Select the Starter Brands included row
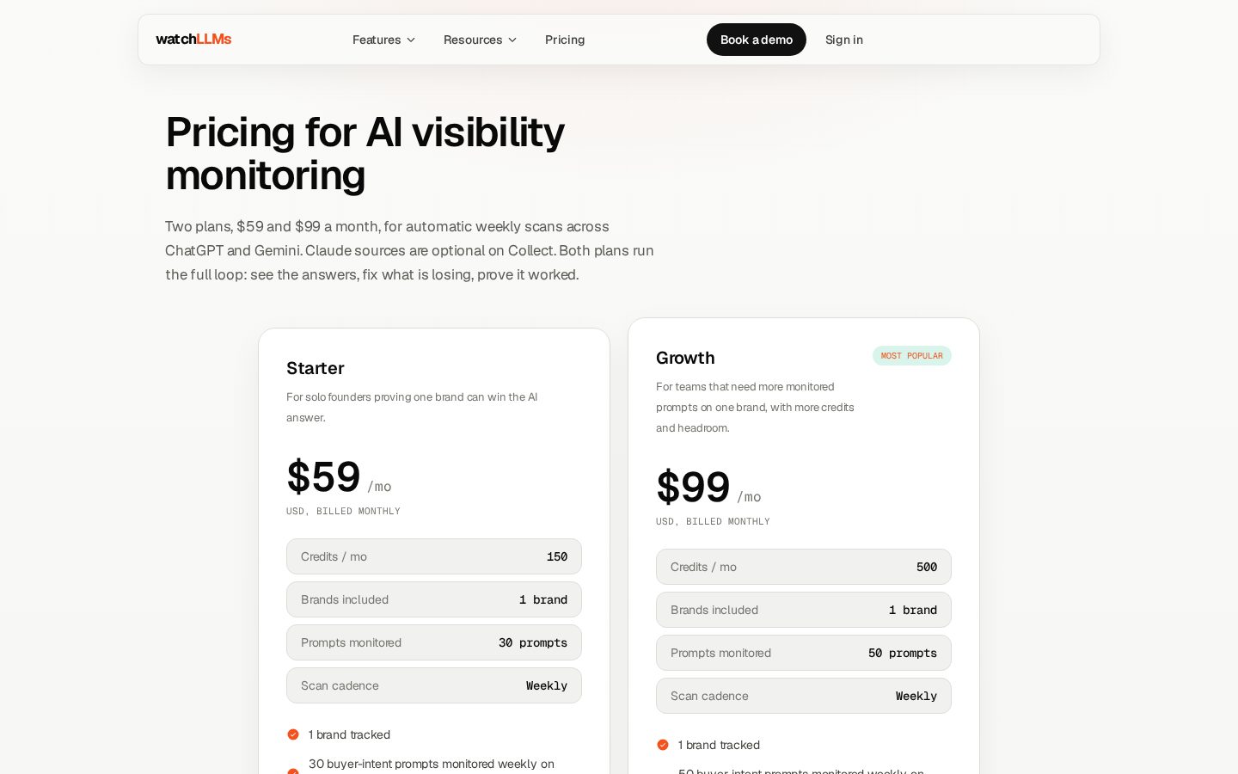Viewport: 1238px width, 774px height. [434, 599]
